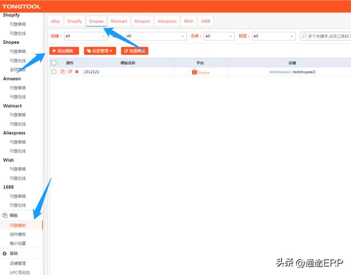
Task: Click the 模板名称 column header
Action: click(128, 63)
